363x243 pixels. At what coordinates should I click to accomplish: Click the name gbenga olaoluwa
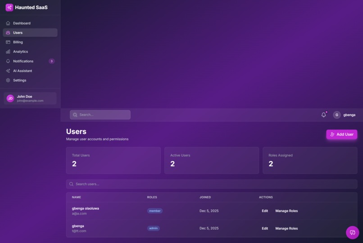(86, 208)
